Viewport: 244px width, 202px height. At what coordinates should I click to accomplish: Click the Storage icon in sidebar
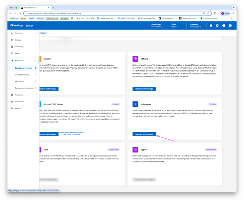click(12, 40)
